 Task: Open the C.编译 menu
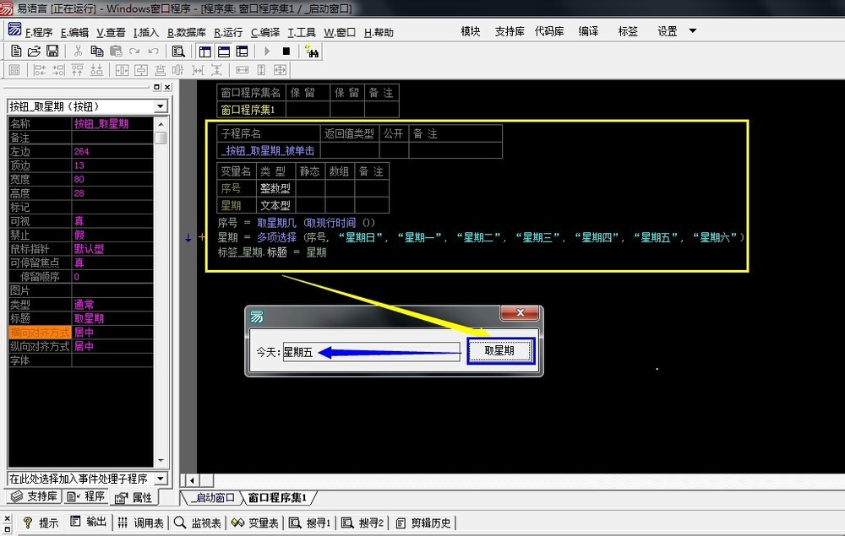pos(265,32)
